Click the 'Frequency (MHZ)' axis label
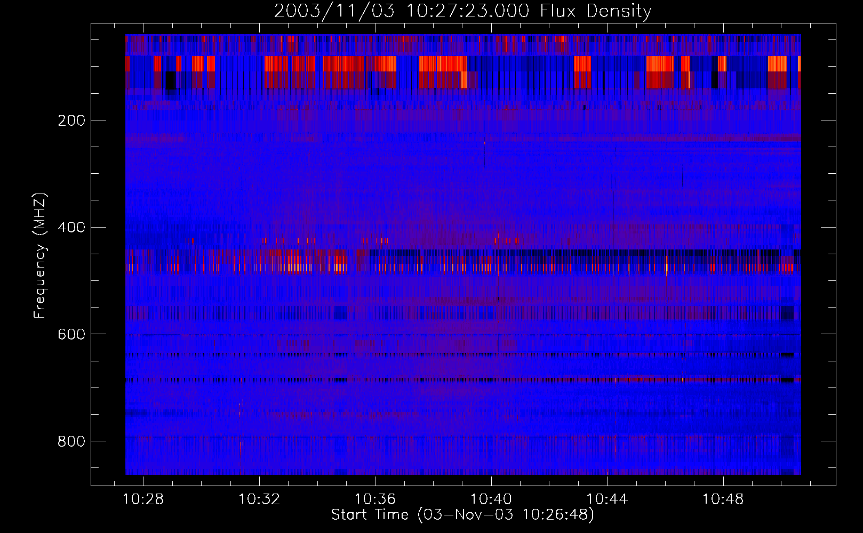This screenshot has height=533, width=863. tap(40, 255)
